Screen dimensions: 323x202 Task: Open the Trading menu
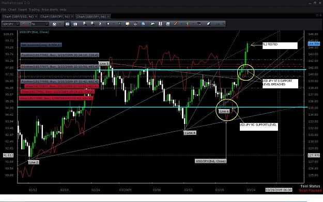(34, 10)
